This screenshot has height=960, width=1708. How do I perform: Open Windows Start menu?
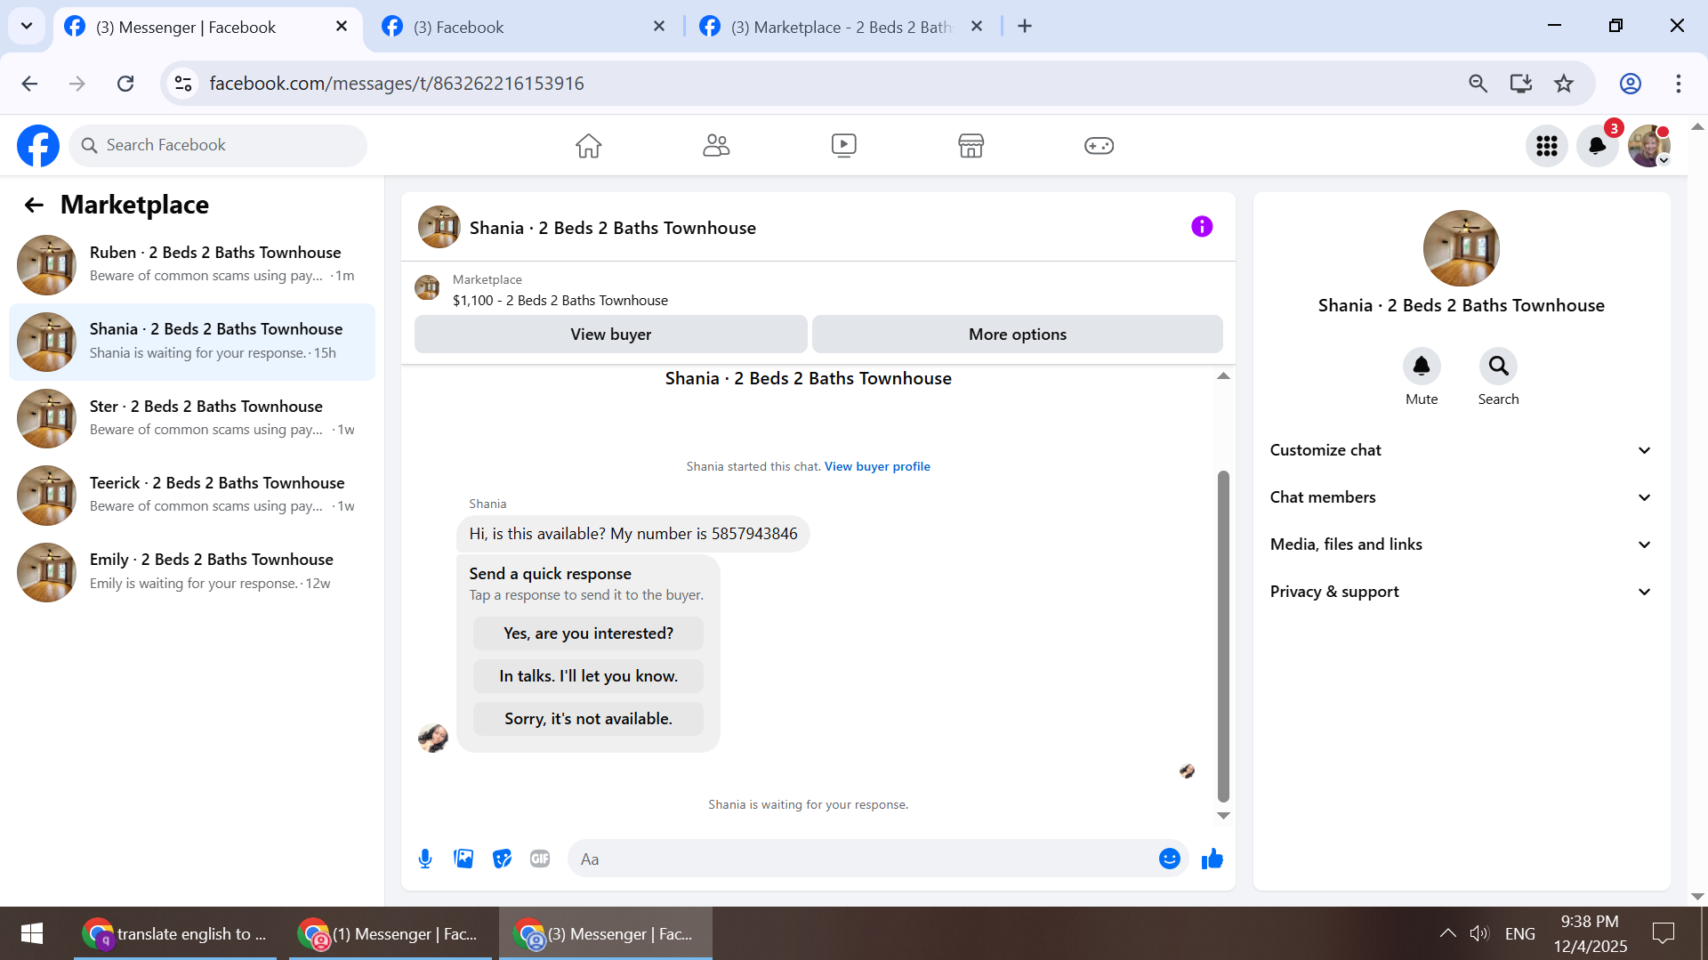[x=32, y=933]
